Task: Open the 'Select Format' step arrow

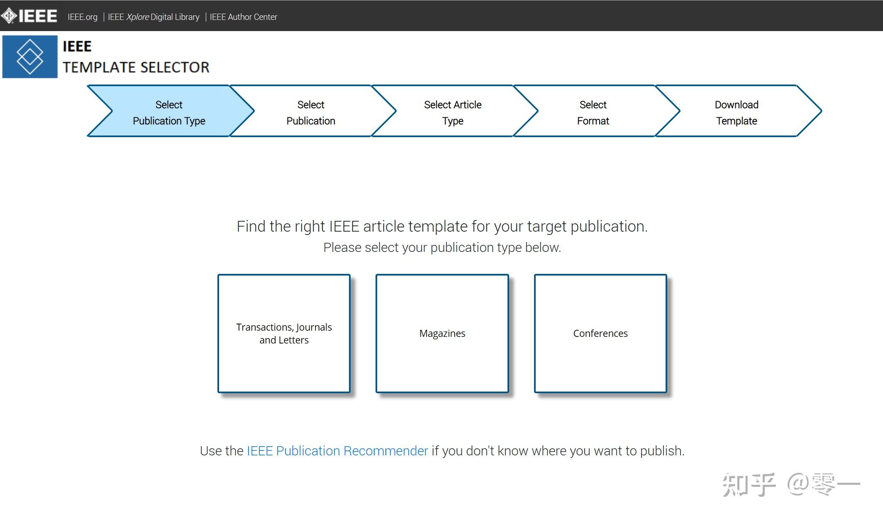Action: click(x=593, y=112)
